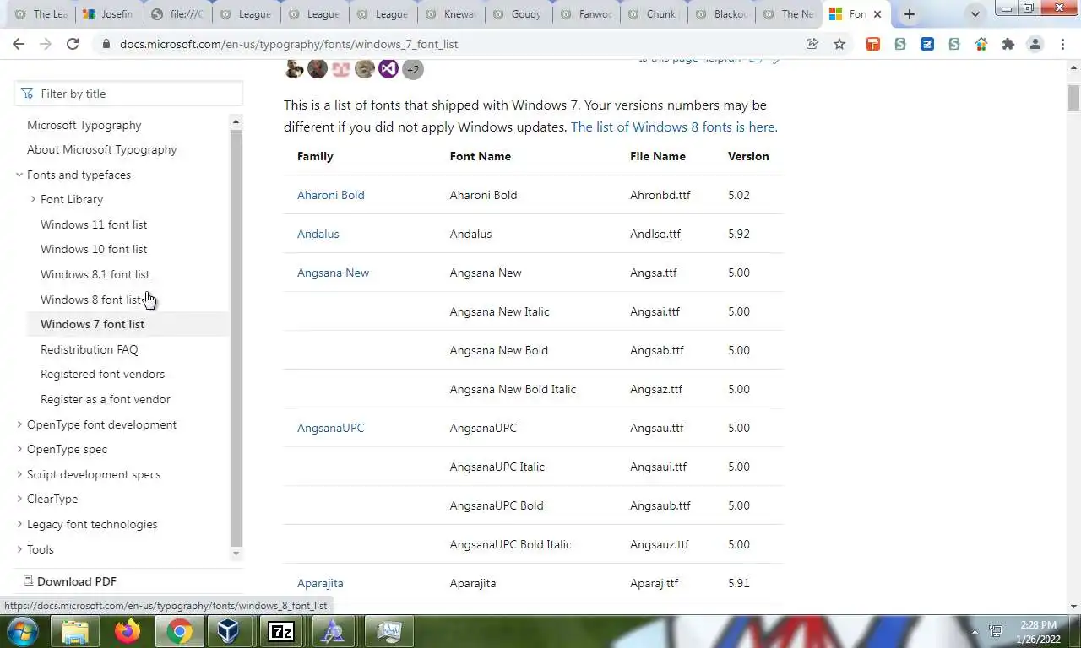Expand Legacy font technologies
1081x648 pixels.
tap(19, 524)
